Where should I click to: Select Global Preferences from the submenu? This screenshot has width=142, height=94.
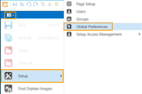[x=88, y=27]
